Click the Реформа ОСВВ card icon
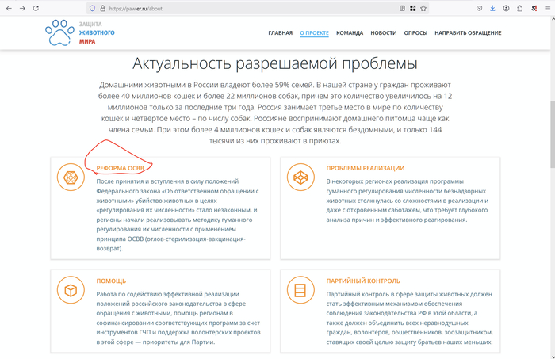 coord(71,178)
